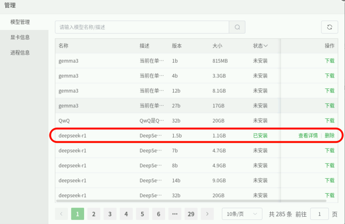345x224 pixels.
Task: Click the search magnifier icon
Action: pyautogui.click(x=237, y=27)
